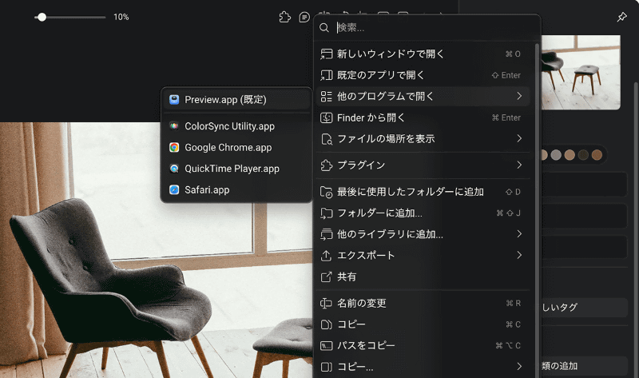Expand プラグイン submenu arrow
The image size is (639, 378).
point(519,165)
